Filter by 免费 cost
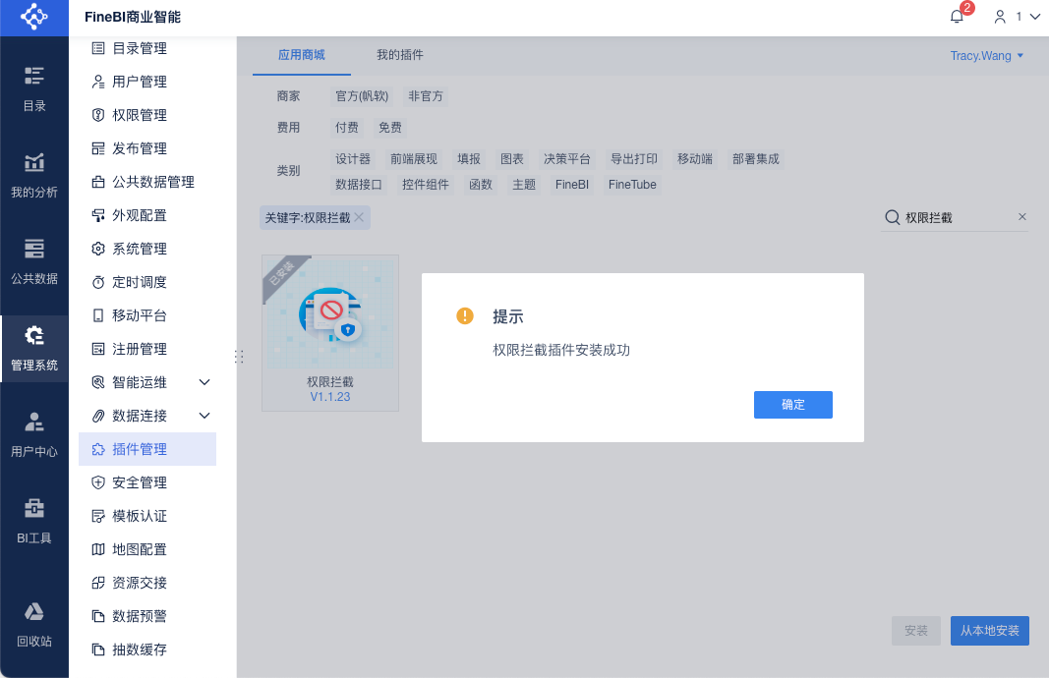The height and width of the screenshot is (678, 1049). pyautogui.click(x=390, y=128)
